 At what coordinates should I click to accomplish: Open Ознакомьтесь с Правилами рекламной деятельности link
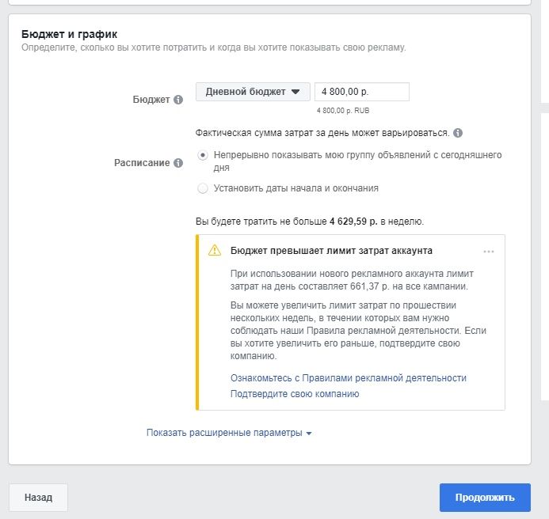point(348,378)
